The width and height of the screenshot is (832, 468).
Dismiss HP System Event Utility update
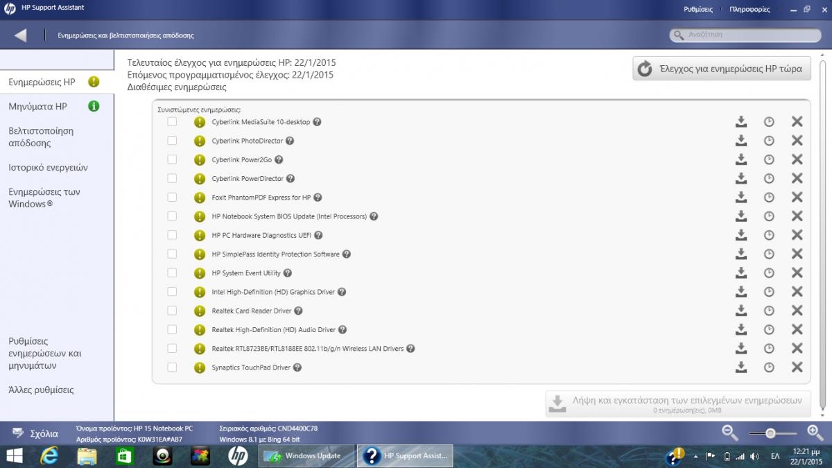797,273
